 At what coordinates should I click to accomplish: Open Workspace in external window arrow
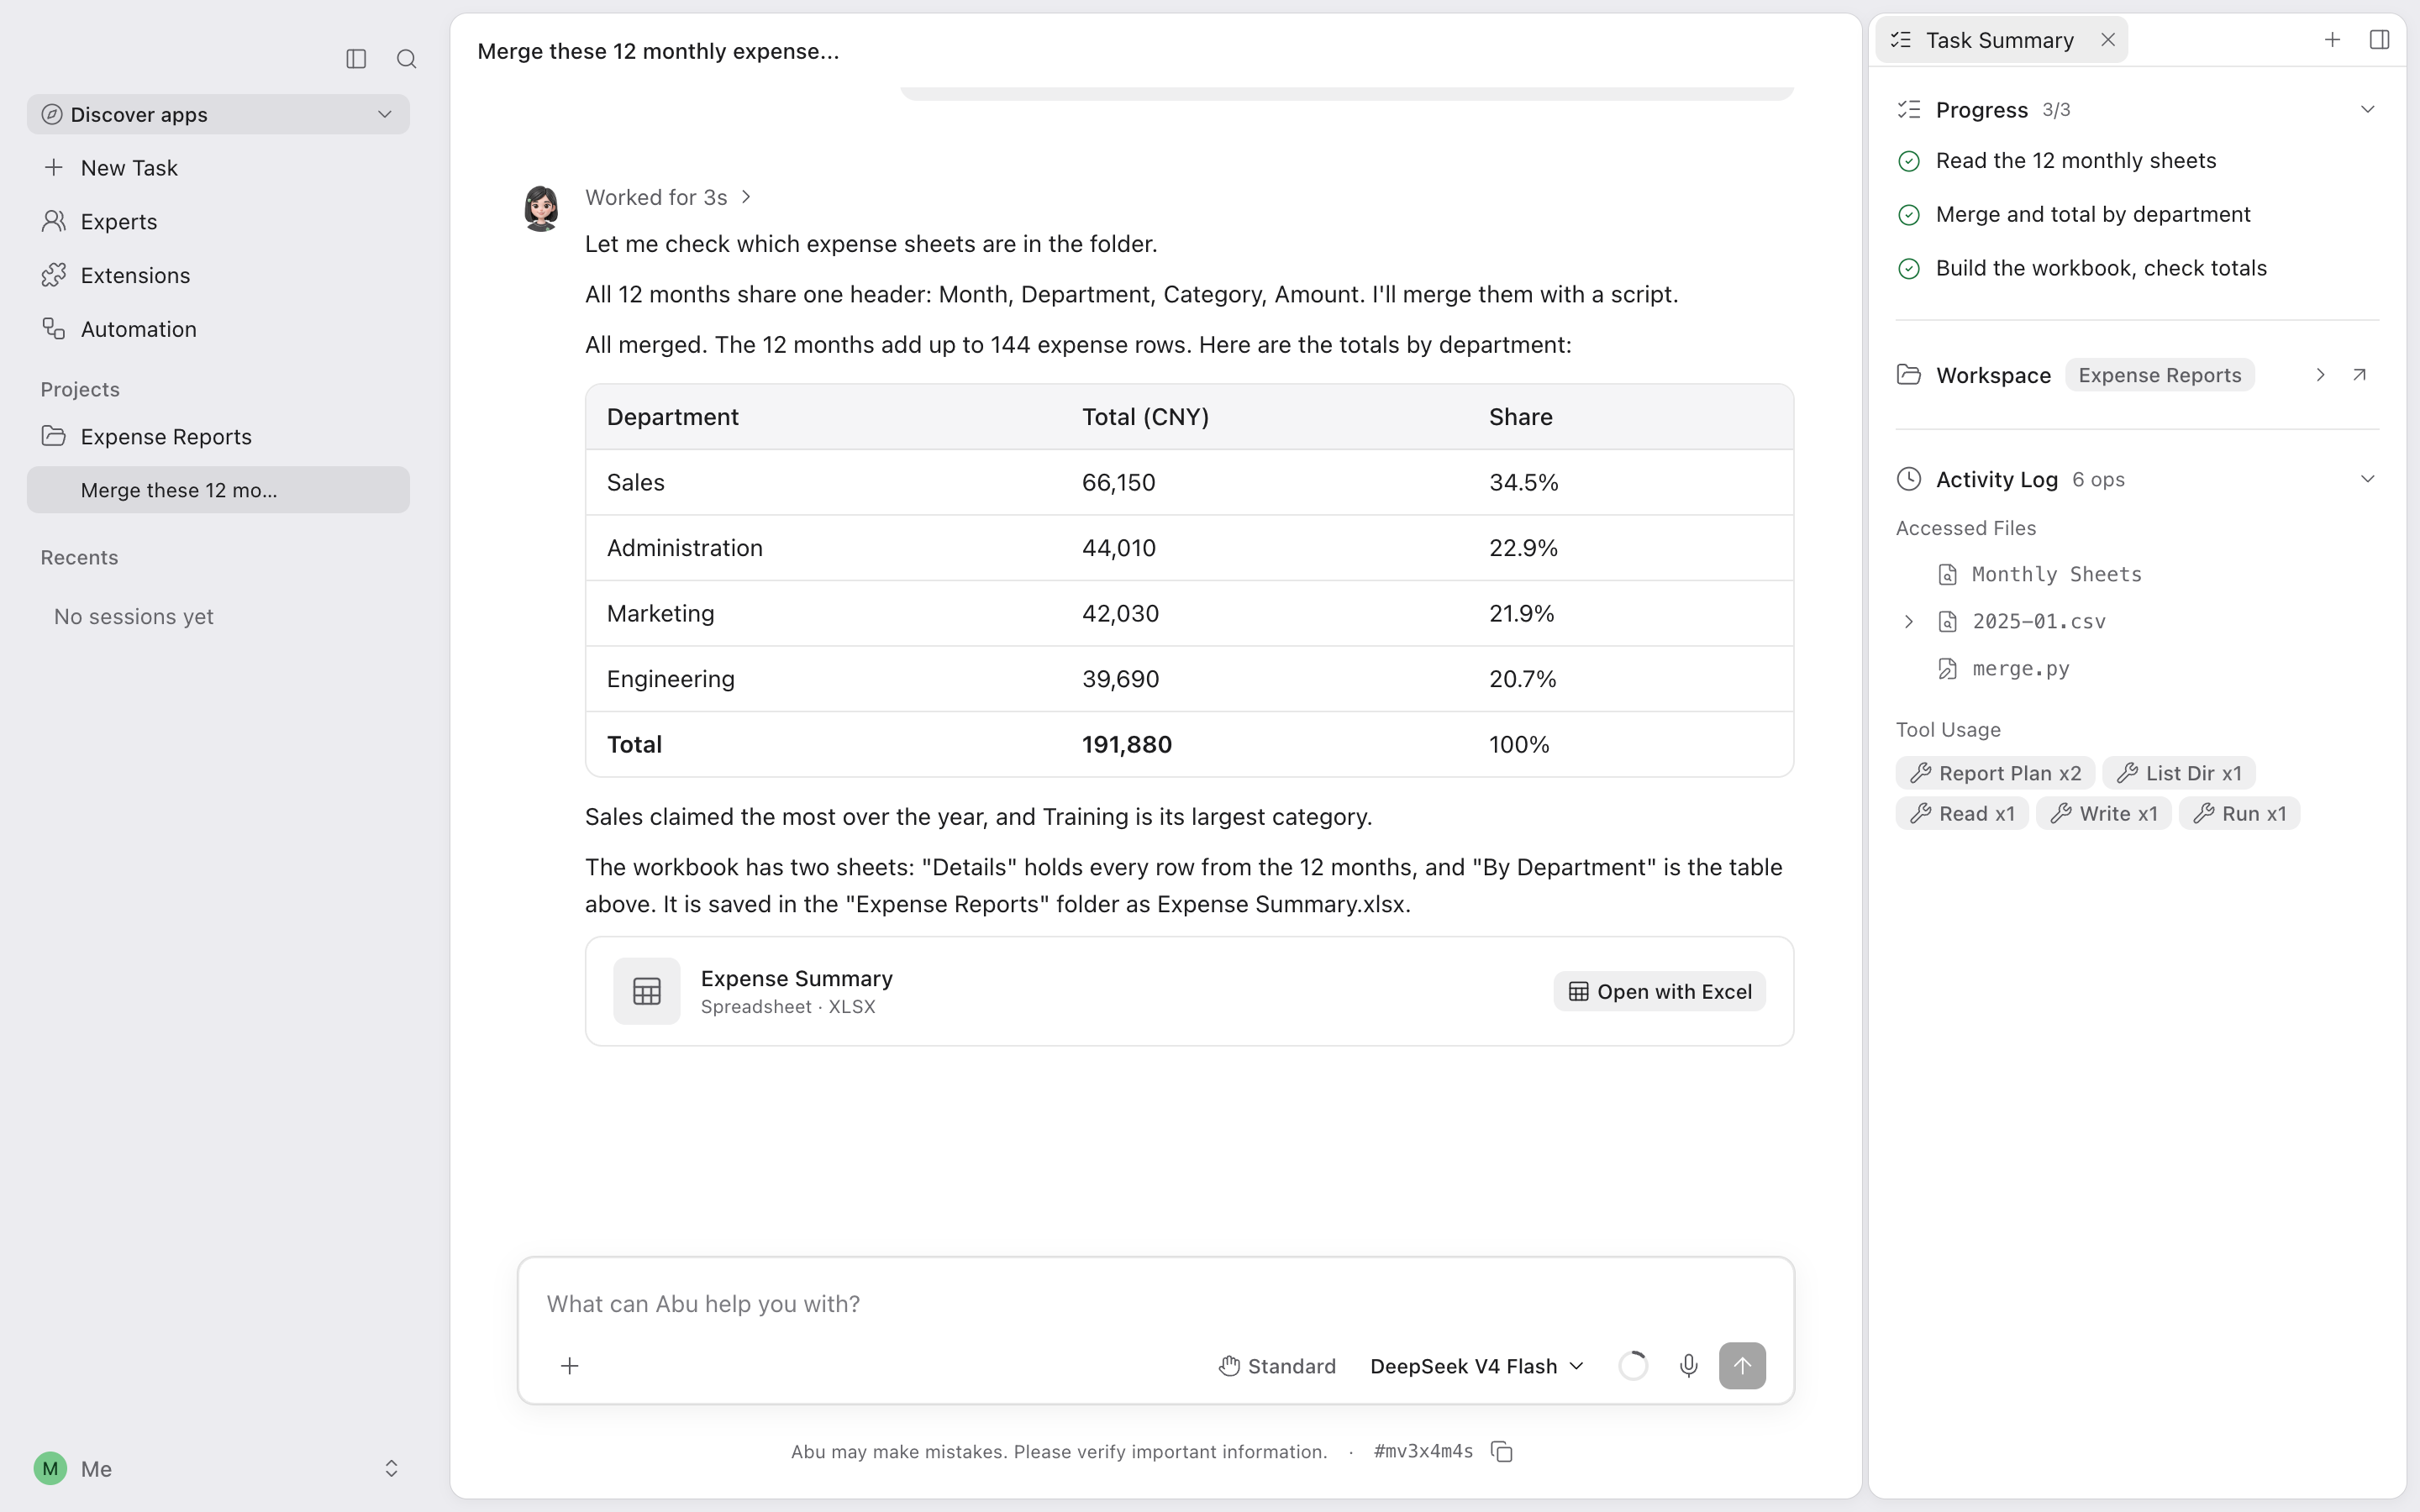click(2360, 375)
